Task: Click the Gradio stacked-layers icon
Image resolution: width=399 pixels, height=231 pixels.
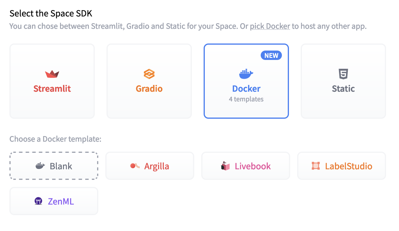Action: point(149,74)
